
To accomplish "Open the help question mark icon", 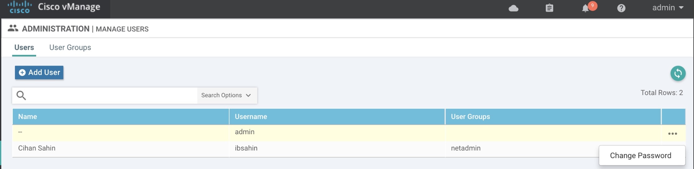I will click(x=621, y=8).
